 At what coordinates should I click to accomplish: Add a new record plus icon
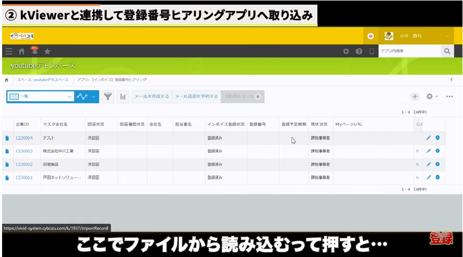pos(415,96)
